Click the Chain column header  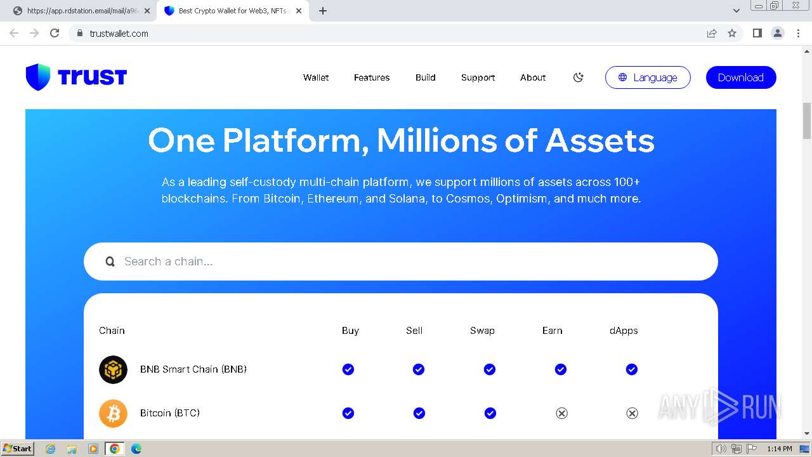(x=112, y=331)
